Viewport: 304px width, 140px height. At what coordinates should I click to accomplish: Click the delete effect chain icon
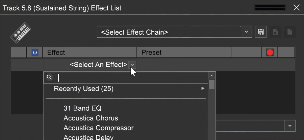[275, 32]
